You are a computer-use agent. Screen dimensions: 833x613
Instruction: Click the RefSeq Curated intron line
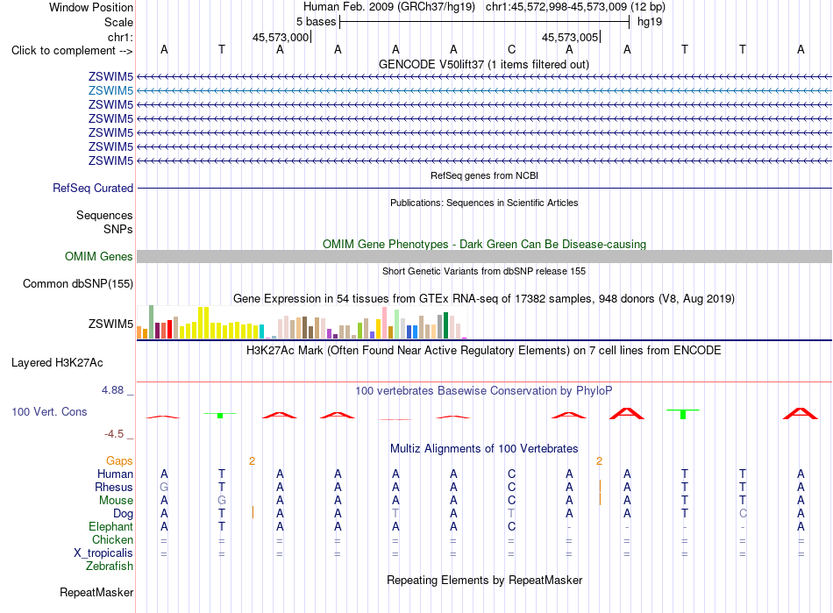pos(484,188)
